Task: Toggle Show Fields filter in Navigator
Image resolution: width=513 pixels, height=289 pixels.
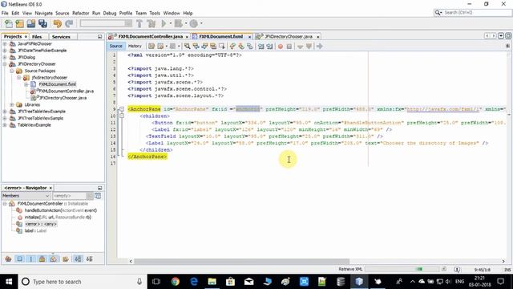Action: [19, 258]
